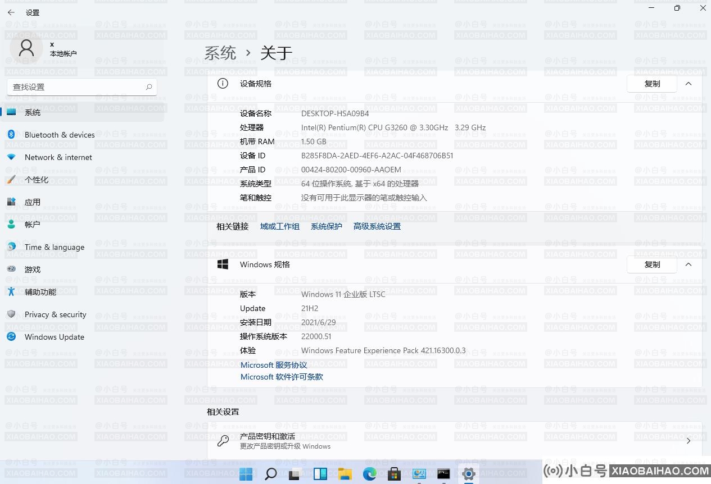Open the 系统保护 link
The image size is (711, 484).
tap(327, 226)
